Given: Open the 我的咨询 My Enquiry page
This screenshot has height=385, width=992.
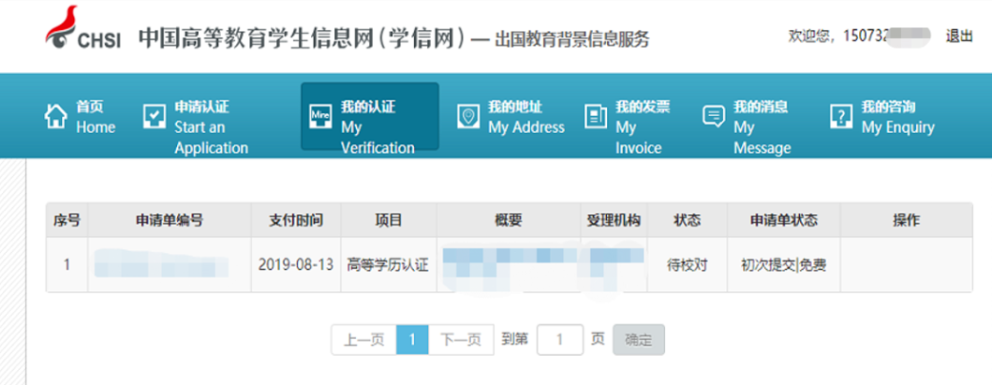Looking at the screenshot, I should (897, 117).
